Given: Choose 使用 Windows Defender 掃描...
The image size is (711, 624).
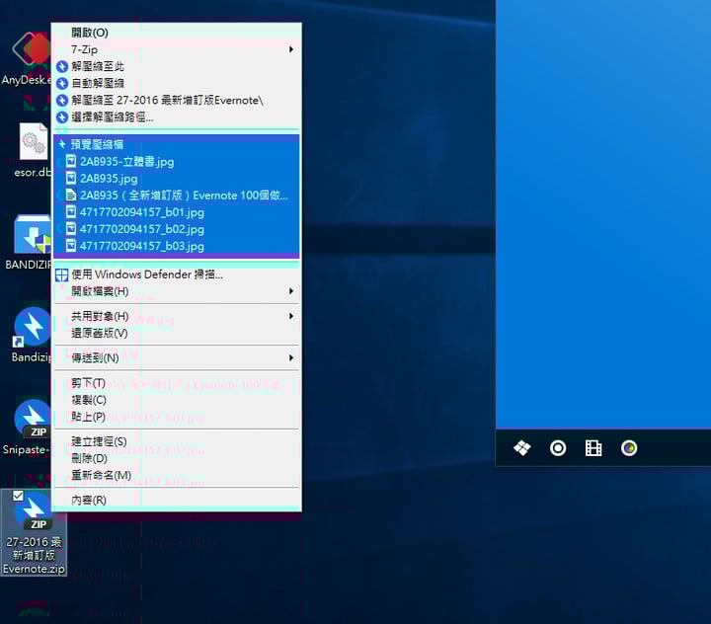Looking at the screenshot, I should tap(177, 274).
